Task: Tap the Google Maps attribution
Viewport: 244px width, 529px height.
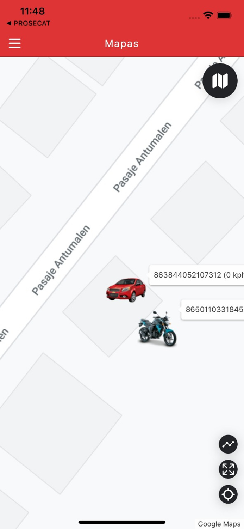Action: click(x=219, y=524)
